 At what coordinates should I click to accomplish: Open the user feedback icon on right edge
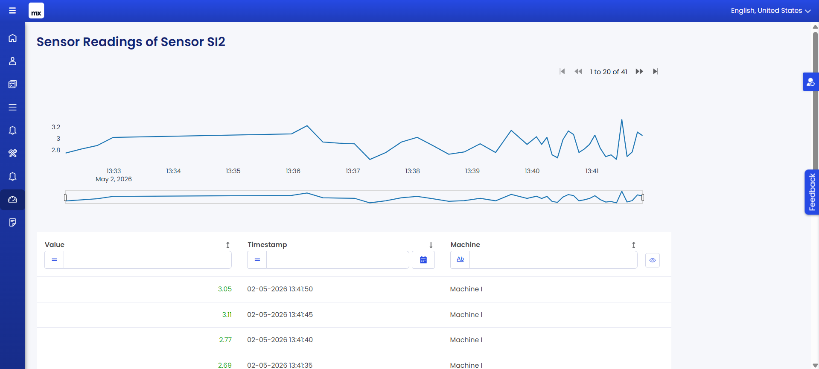pyautogui.click(x=810, y=82)
